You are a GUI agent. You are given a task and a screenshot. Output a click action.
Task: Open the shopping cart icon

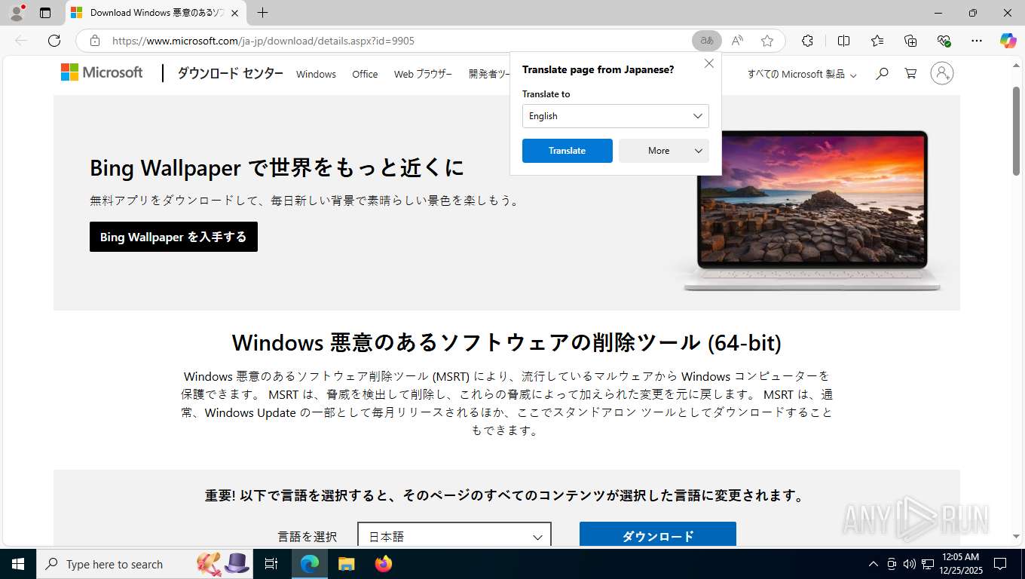pyautogui.click(x=910, y=73)
